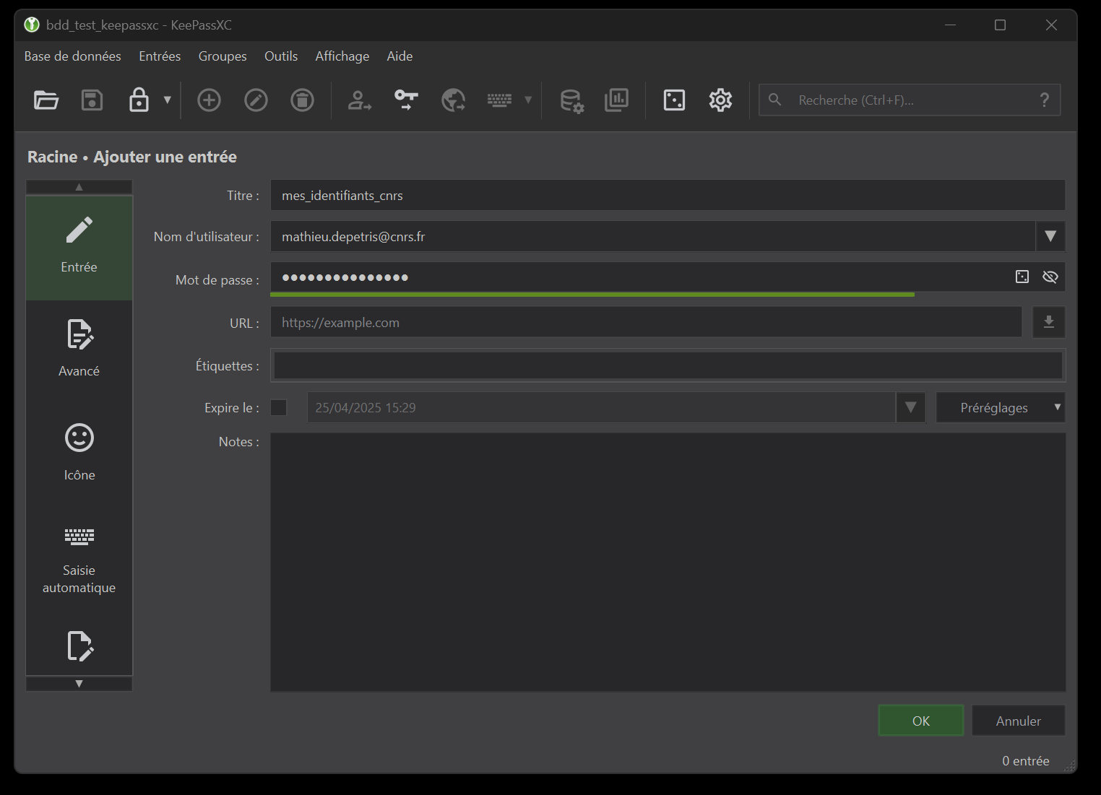
Task: Confirm entry with the OK button
Action: click(x=920, y=721)
